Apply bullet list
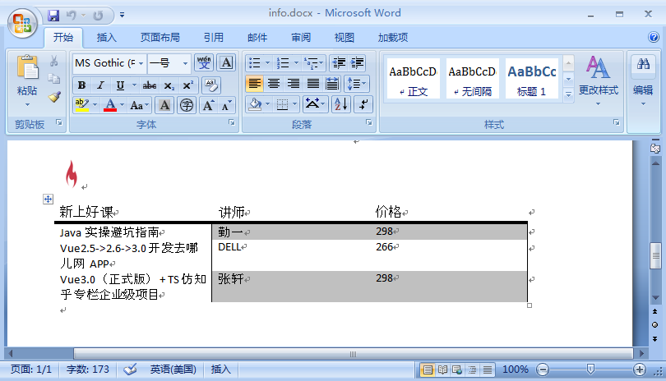The image size is (666, 381). [x=254, y=63]
